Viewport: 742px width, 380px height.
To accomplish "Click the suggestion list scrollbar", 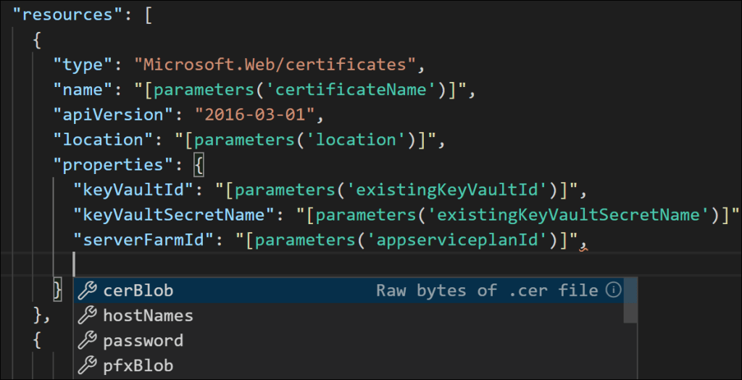I will 630,301.
